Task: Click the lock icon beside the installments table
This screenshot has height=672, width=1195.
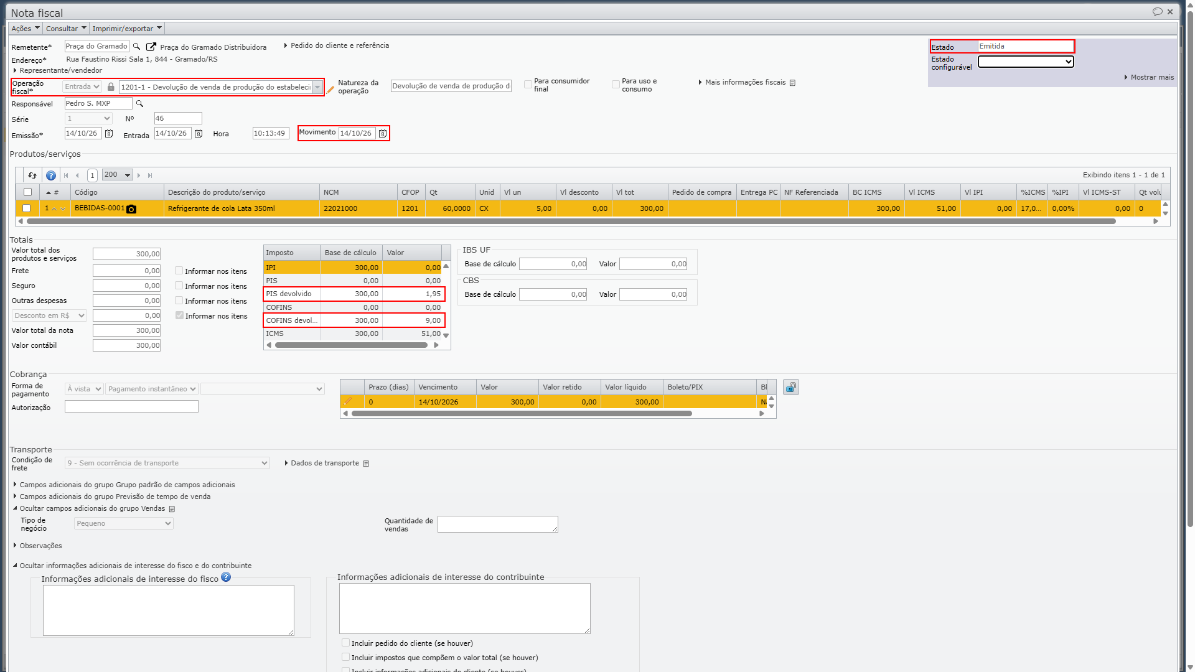Action: pos(791,388)
